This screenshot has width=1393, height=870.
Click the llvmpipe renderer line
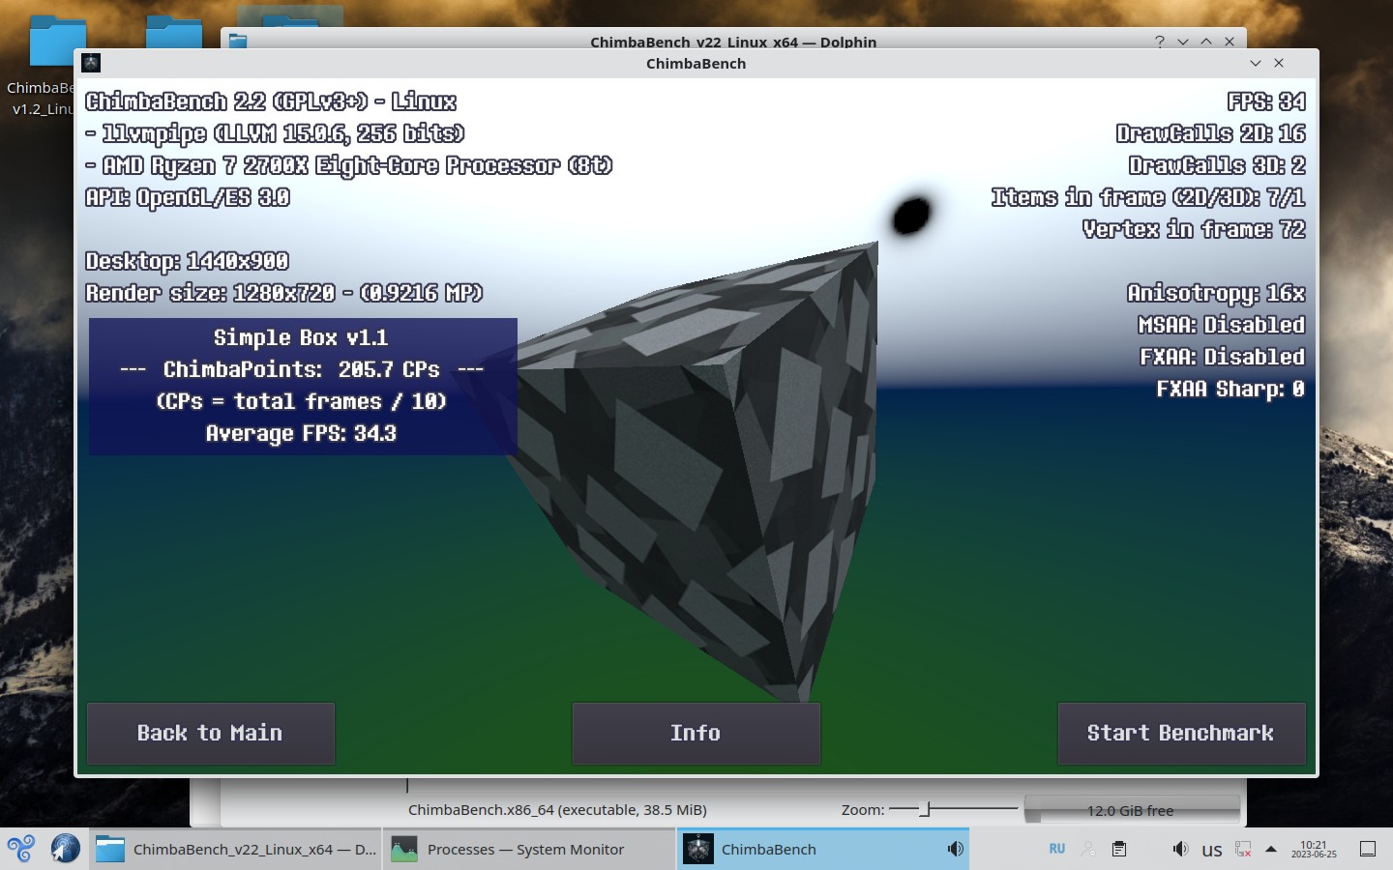click(275, 133)
